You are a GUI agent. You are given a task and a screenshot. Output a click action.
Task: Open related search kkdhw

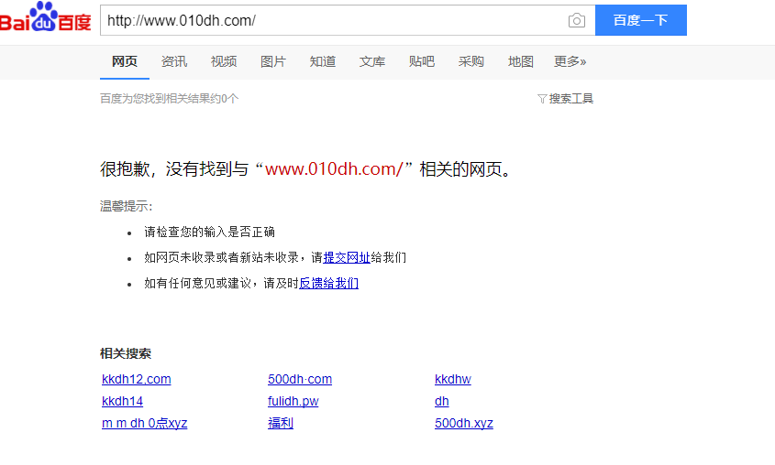click(x=453, y=379)
